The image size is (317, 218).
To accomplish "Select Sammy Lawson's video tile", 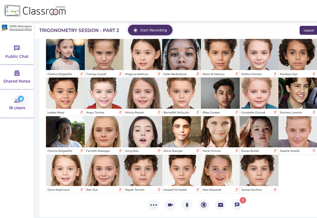I will point(297,93).
